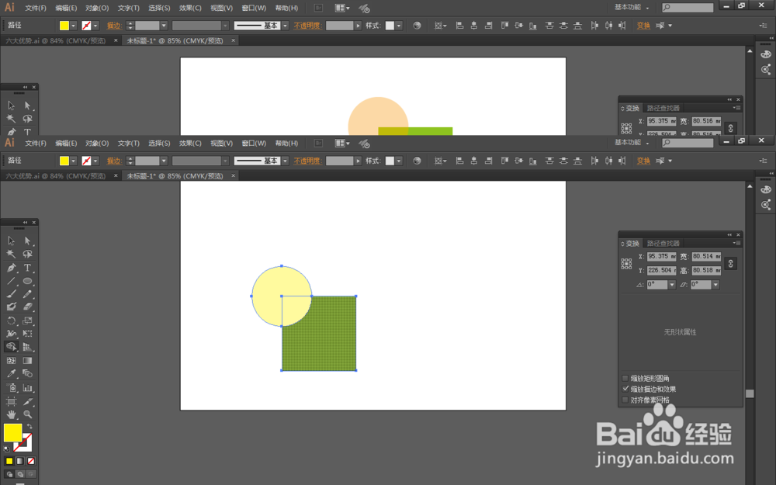This screenshot has height=485, width=776.
Task: Click 不透明度 link in lower control bar
Action: click(307, 161)
